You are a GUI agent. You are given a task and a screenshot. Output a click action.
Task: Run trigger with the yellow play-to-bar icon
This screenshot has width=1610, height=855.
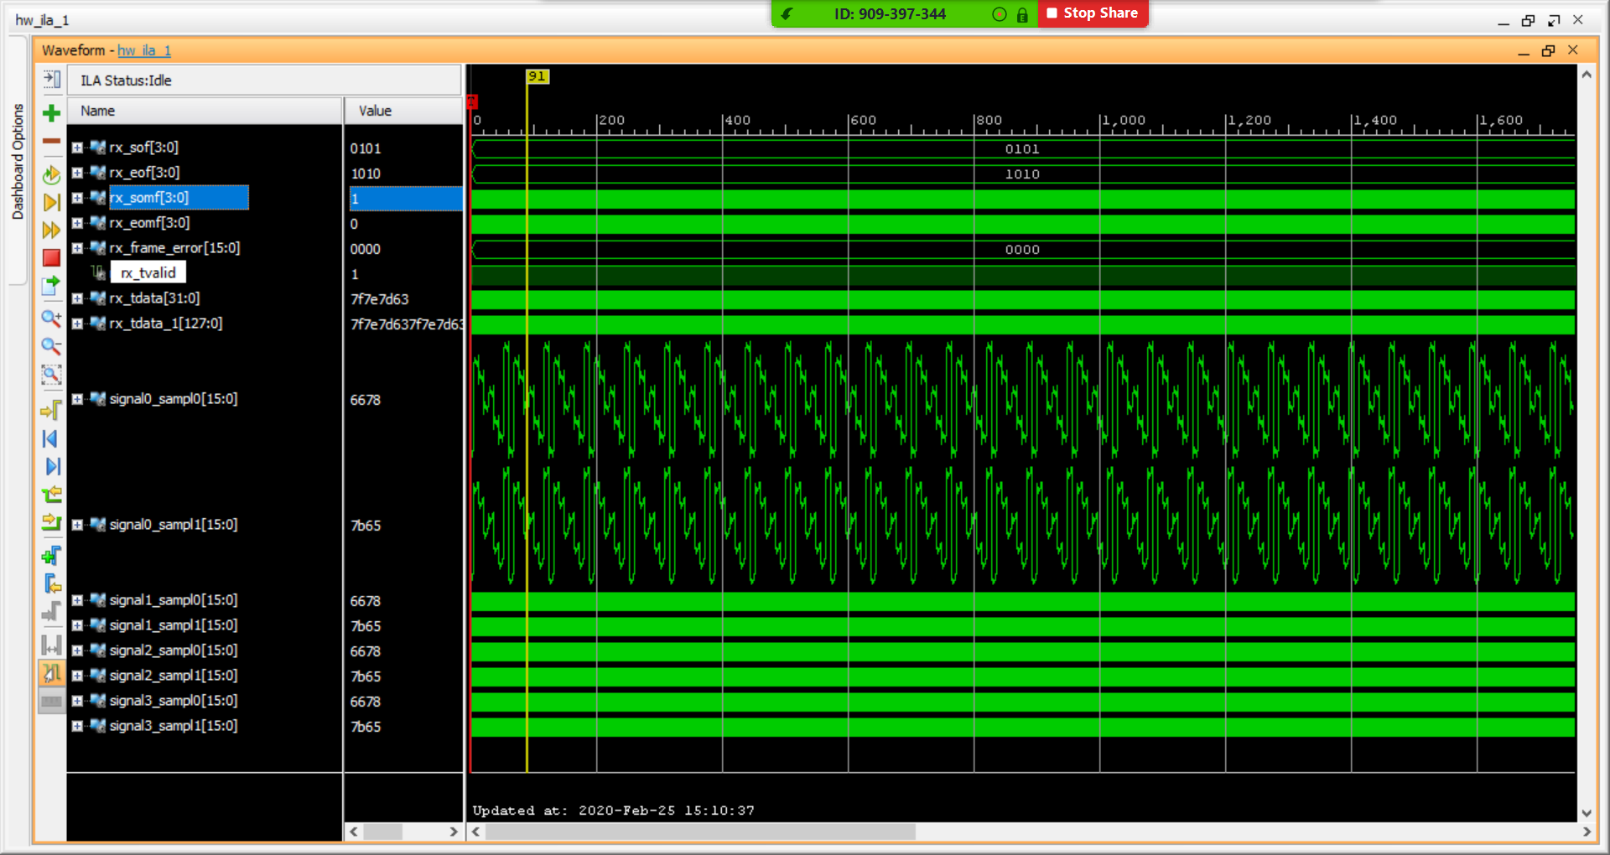click(51, 202)
